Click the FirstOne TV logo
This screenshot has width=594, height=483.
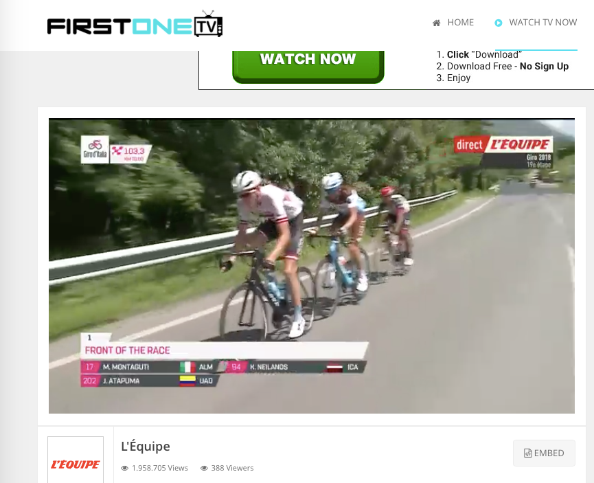tap(135, 25)
